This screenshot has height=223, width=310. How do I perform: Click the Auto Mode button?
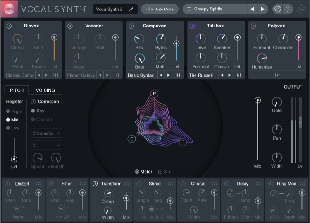[160, 9]
